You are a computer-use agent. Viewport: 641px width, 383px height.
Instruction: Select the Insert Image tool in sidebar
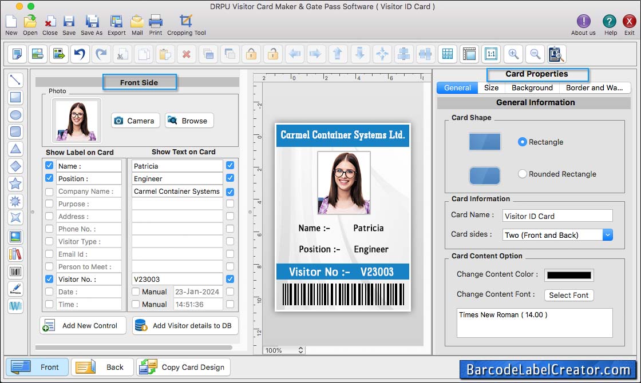15,237
